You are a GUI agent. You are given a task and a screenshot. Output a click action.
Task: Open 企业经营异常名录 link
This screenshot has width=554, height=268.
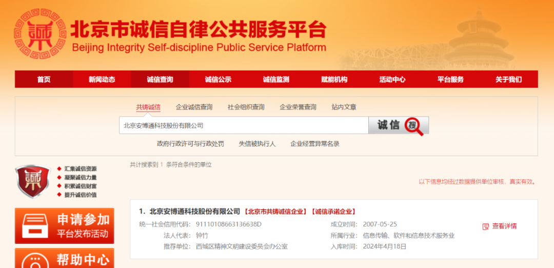(x=315, y=143)
